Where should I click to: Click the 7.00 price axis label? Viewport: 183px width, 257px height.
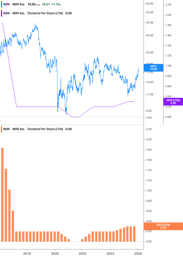click(x=149, y=118)
